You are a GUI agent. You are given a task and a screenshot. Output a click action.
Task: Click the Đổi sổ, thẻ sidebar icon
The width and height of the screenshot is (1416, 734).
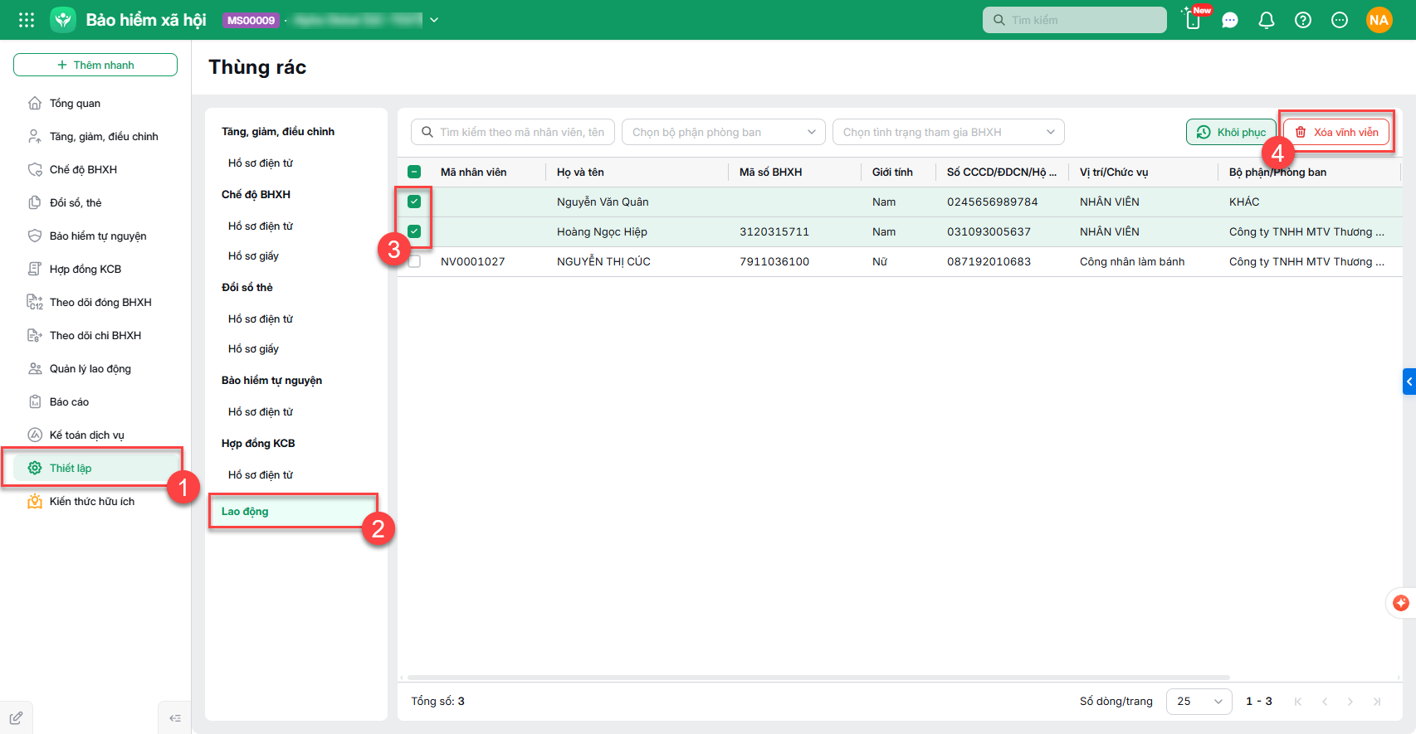(35, 202)
